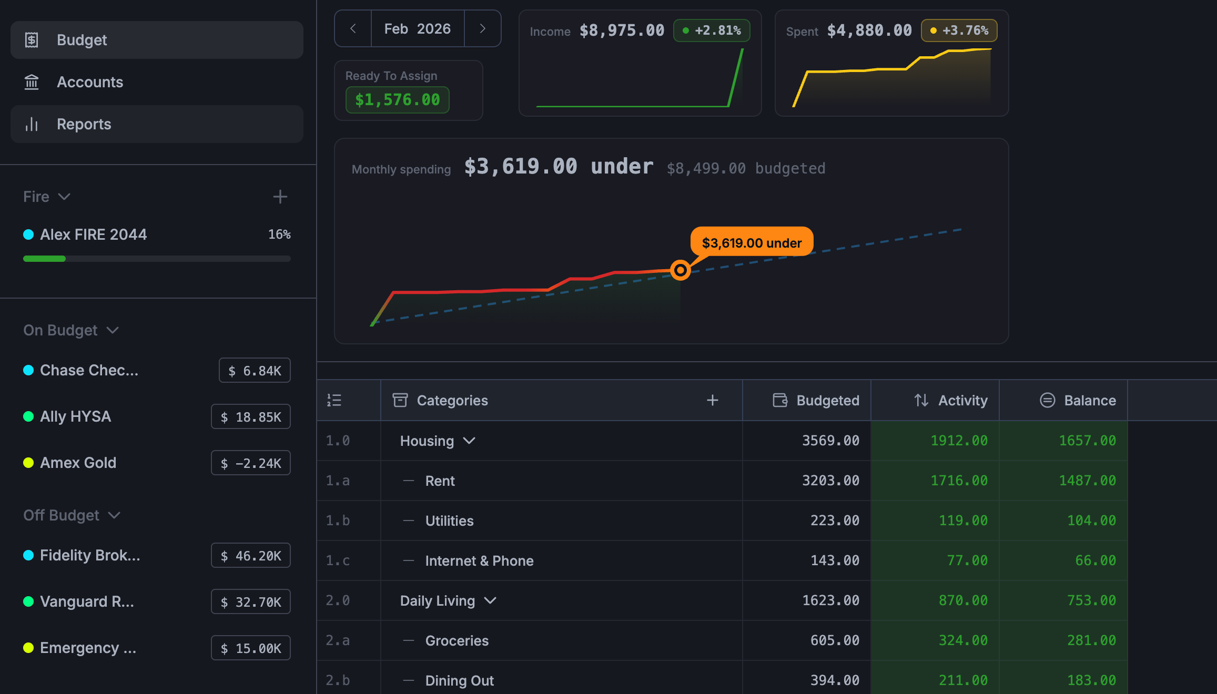Collapse the On Budget accounts list

113,330
